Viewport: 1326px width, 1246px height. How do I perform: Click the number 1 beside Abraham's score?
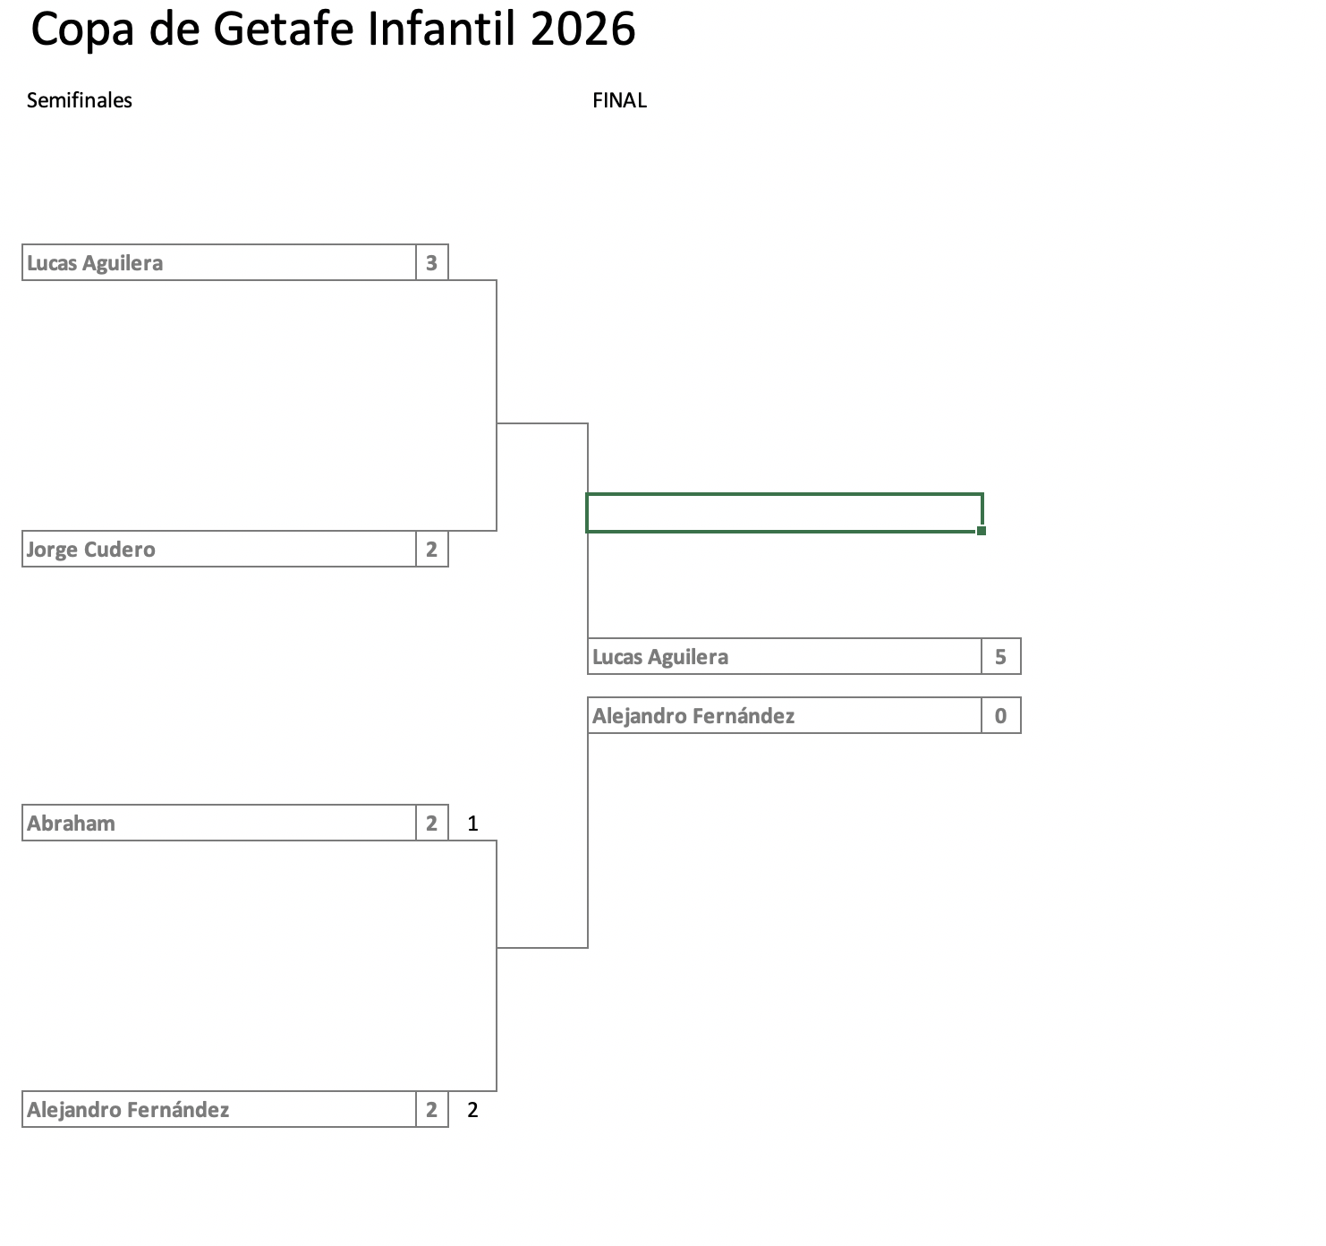point(473,824)
